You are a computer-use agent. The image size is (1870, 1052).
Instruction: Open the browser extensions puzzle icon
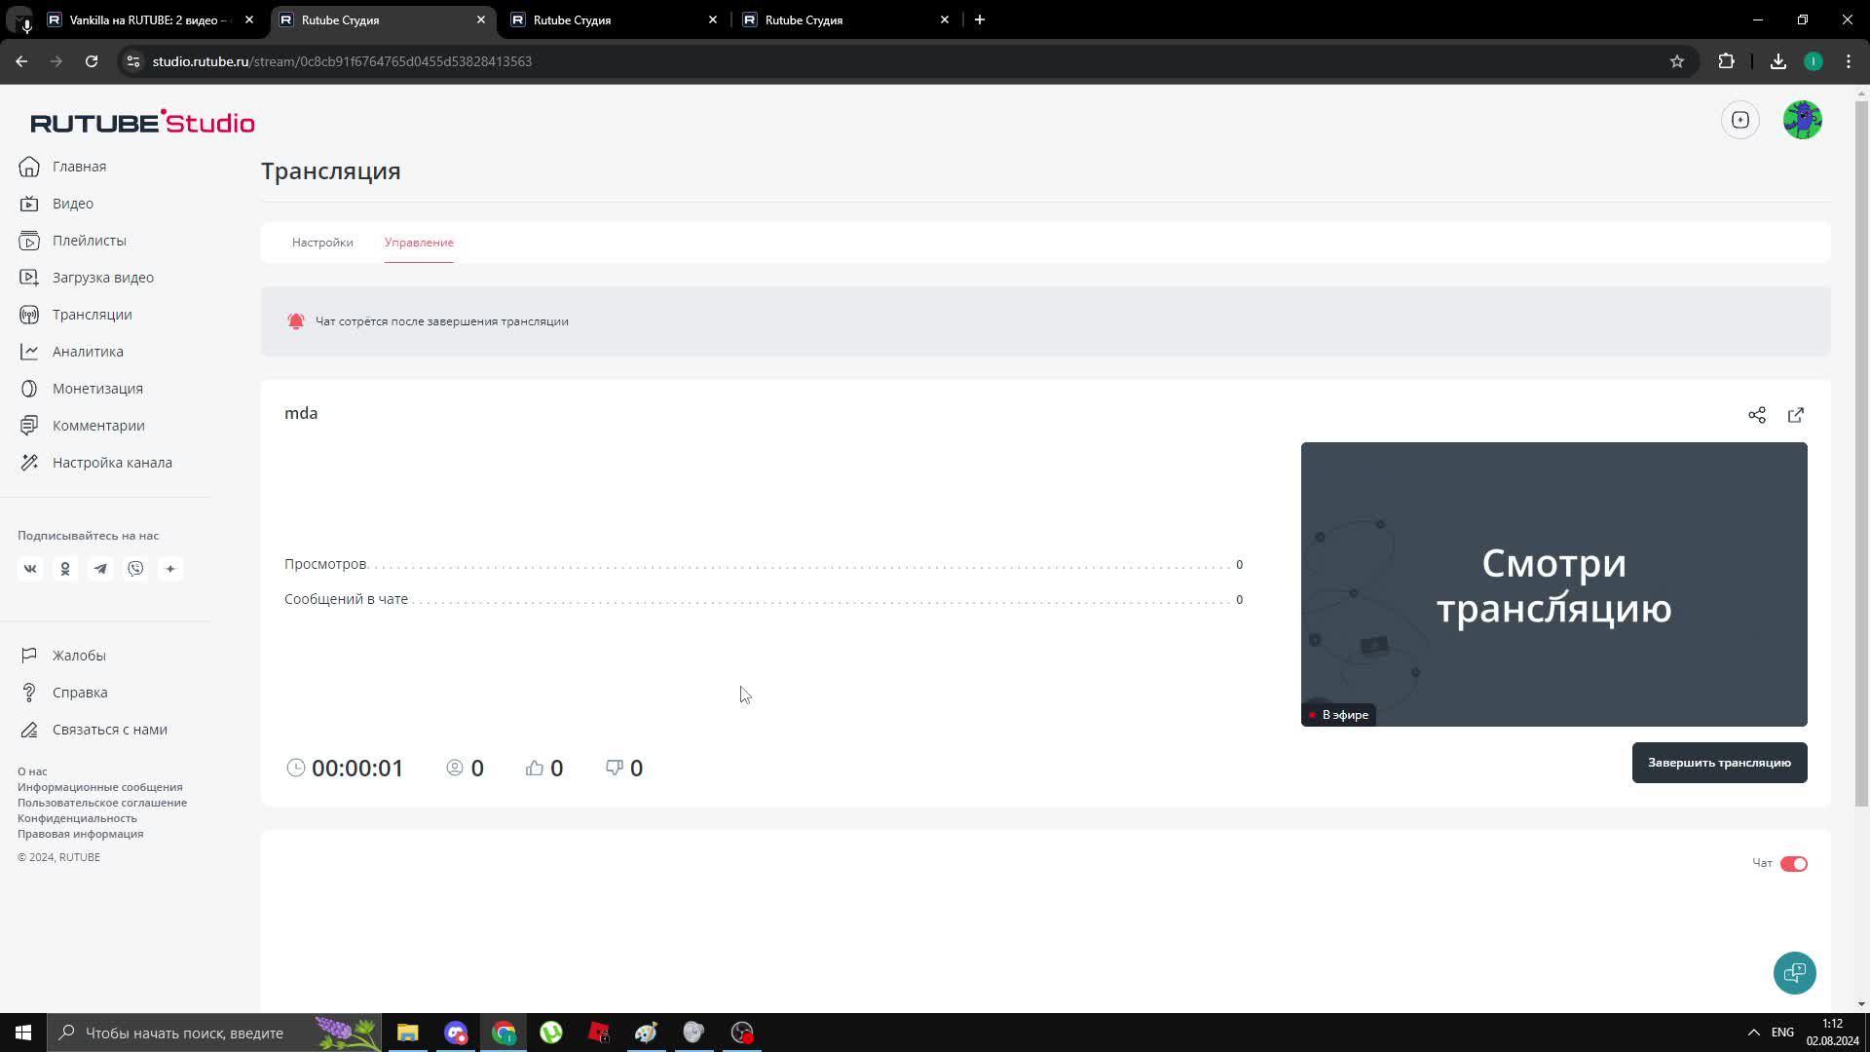pyautogui.click(x=1727, y=60)
